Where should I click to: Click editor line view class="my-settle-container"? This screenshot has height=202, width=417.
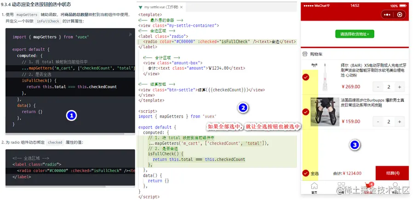(178, 26)
